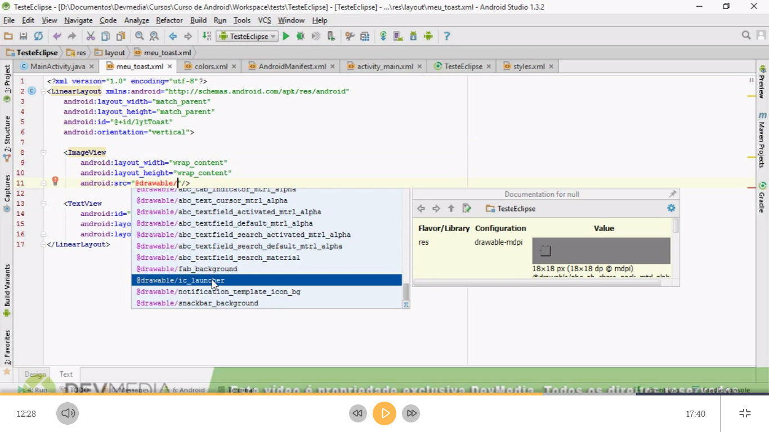
Task: Close the meu_toast.xml tab
Action: click(x=169, y=66)
